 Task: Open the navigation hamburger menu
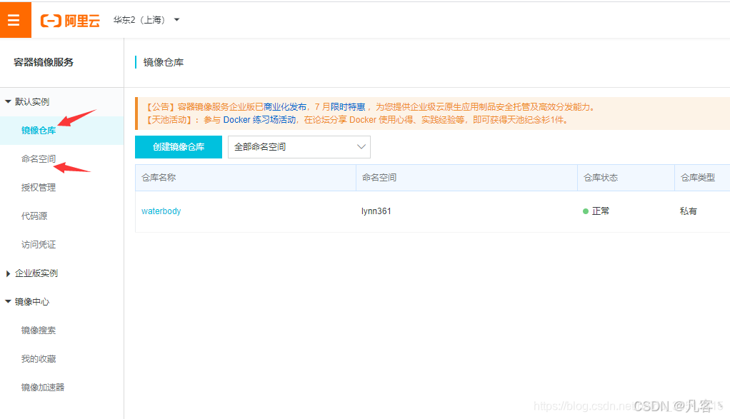pos(14,19)
